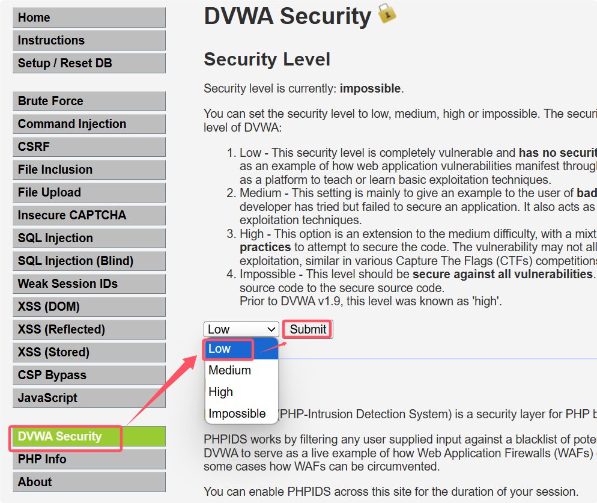Click the bold word 'impossible'
Screen dimensions: 597x503
370,88
